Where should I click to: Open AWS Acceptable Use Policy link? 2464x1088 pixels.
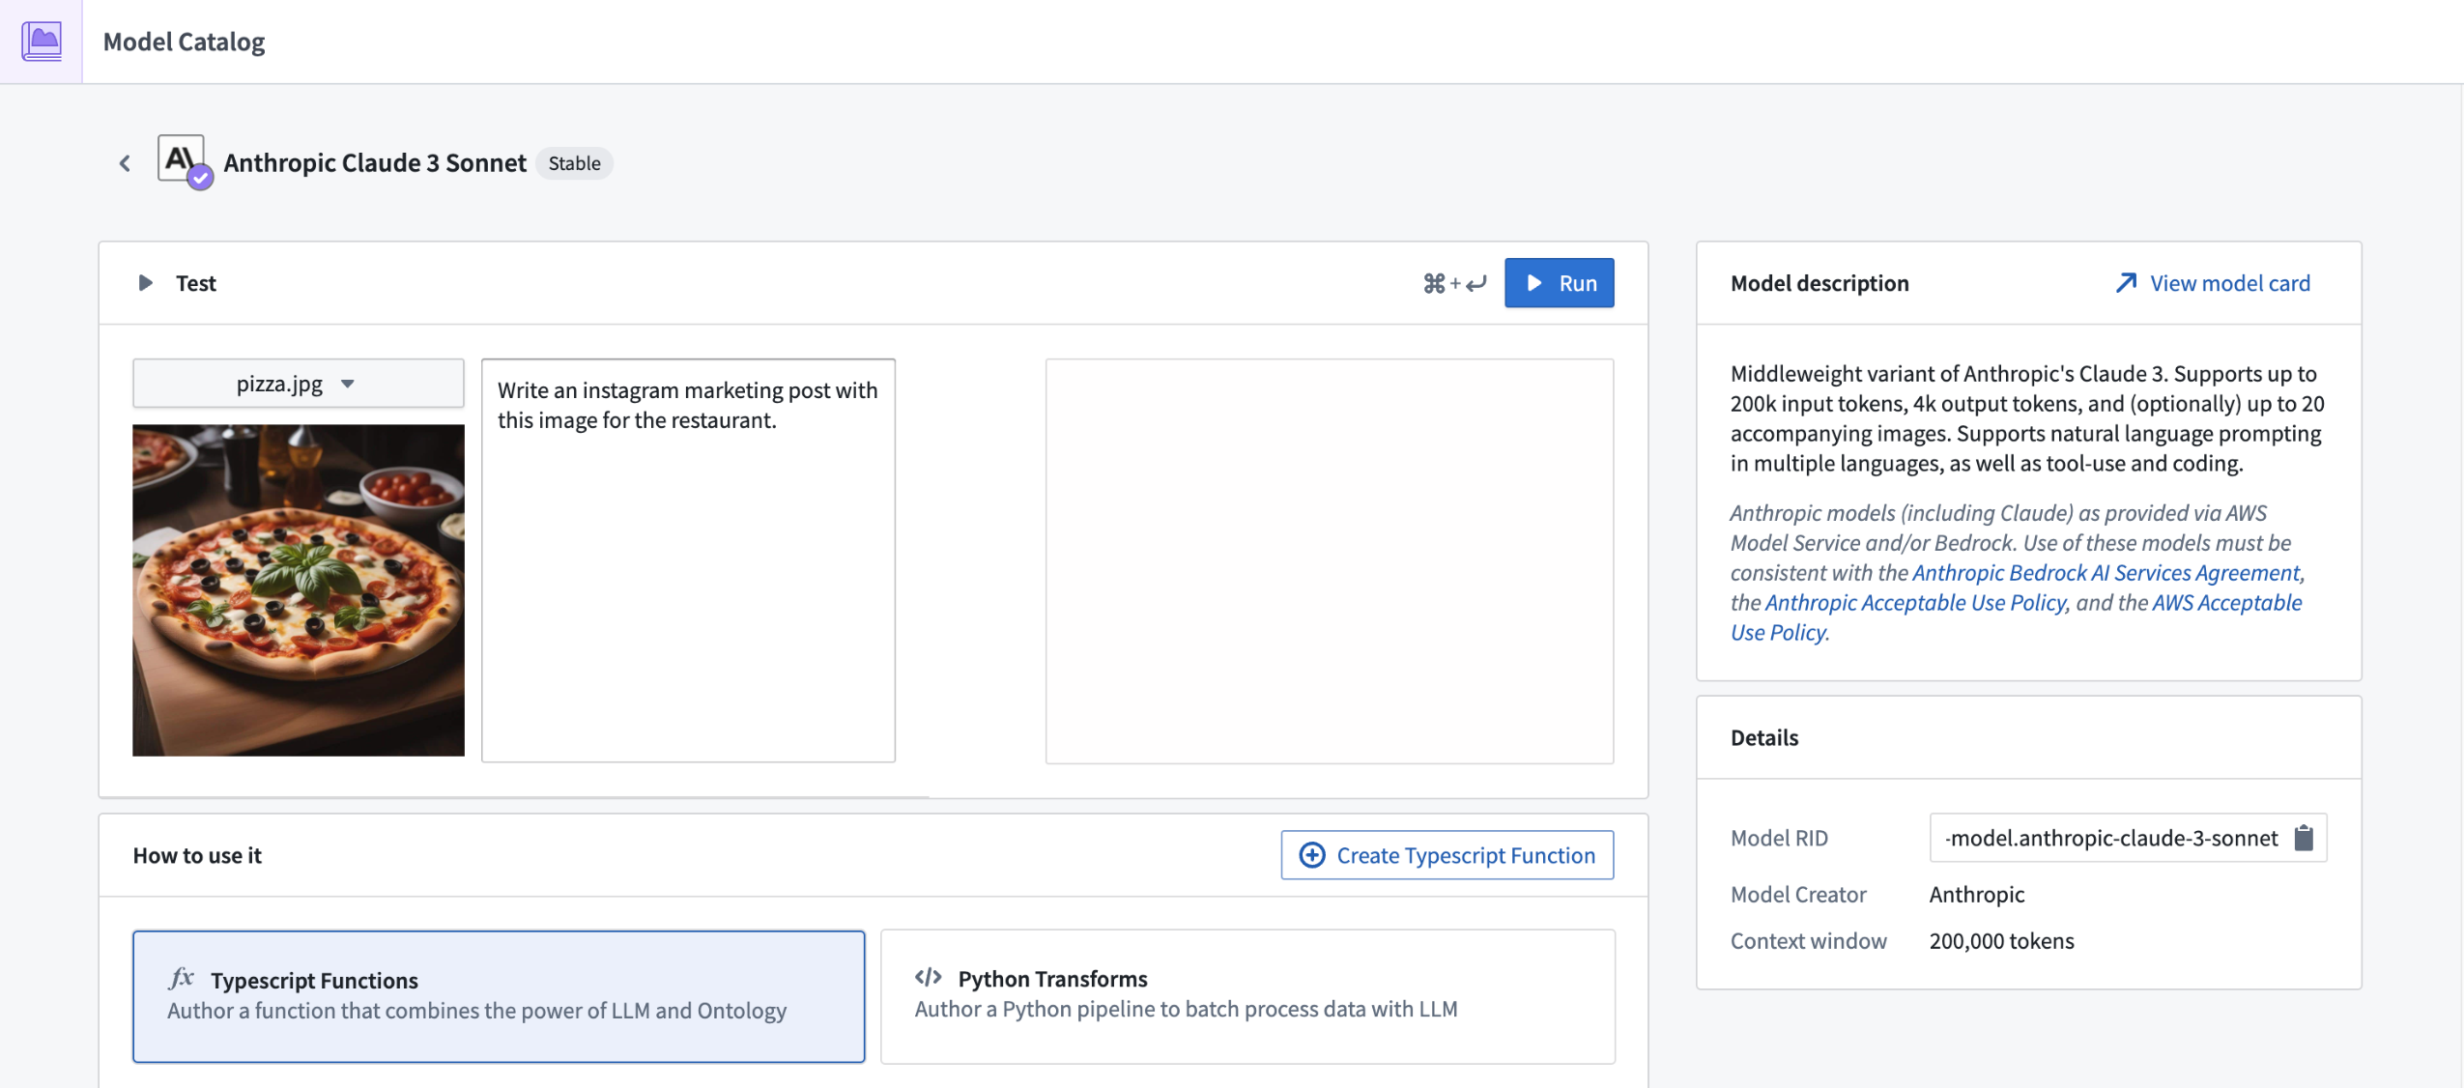click(x=2016, y=617)
